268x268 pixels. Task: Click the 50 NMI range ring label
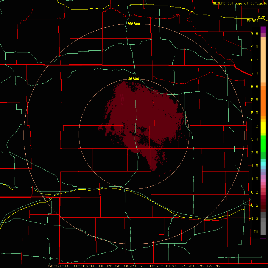[x=134, y=79]
